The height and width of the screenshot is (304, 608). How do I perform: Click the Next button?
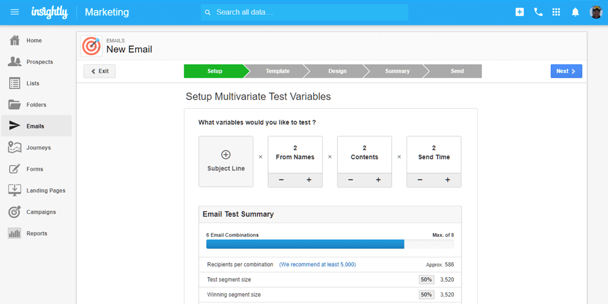566,71
